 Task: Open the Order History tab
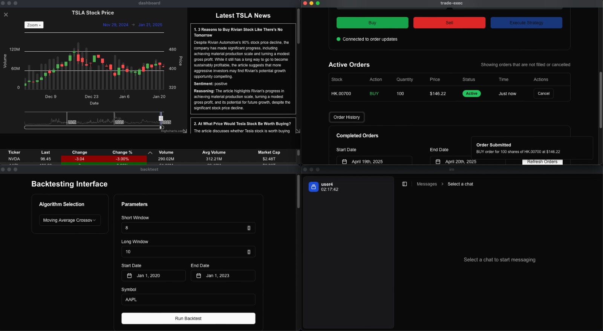347,117
